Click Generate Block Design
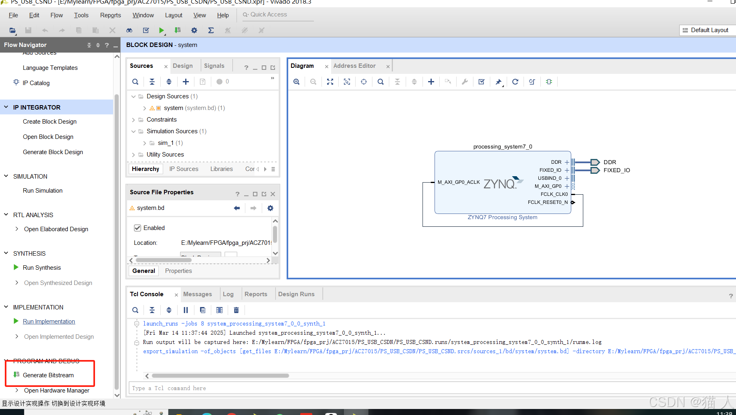 point(53,152)
